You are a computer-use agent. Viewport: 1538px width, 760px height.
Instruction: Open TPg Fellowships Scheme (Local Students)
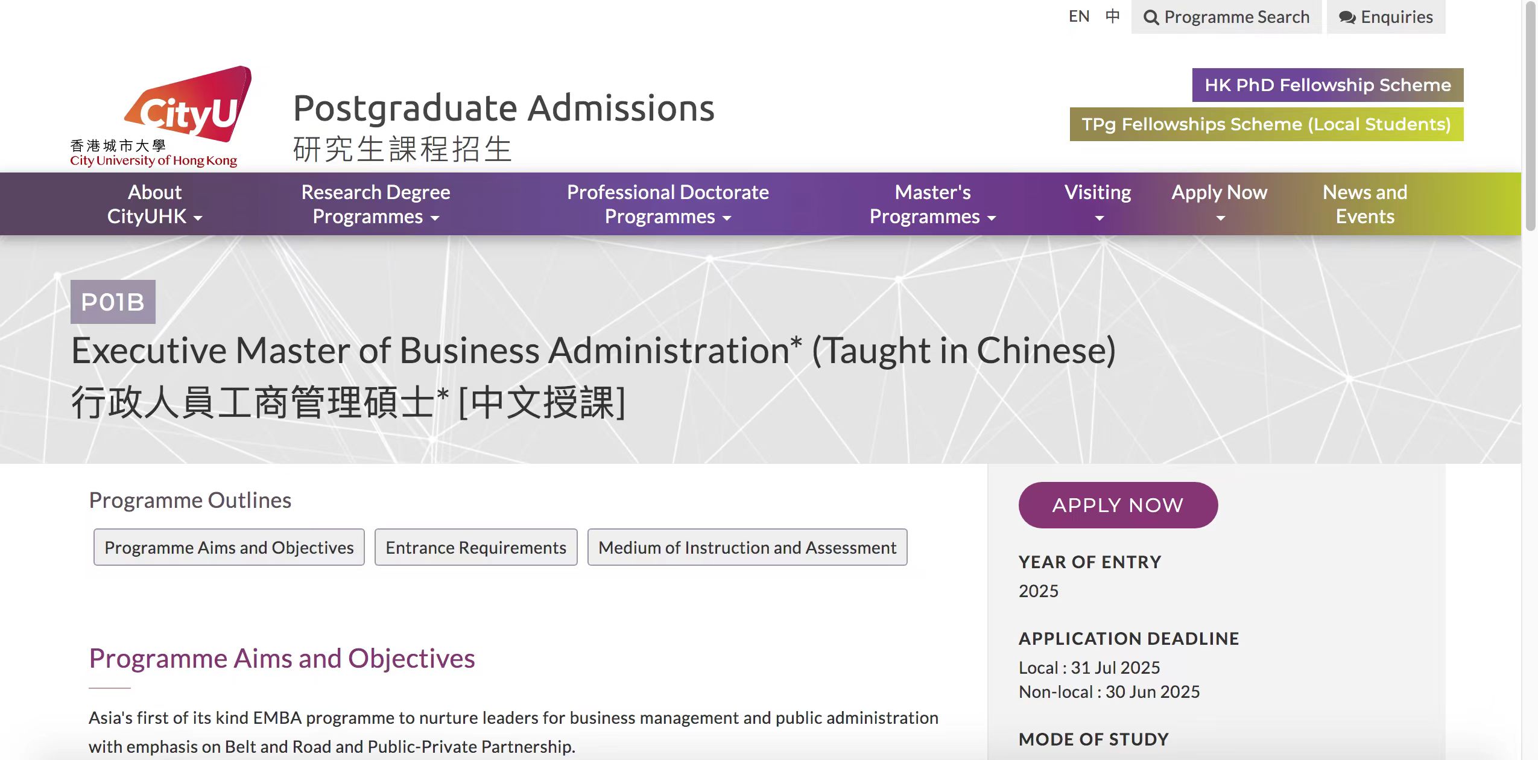pos(1266,124)
